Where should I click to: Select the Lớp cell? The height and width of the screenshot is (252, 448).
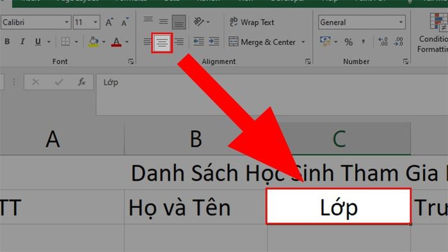(x=339, y=207)
